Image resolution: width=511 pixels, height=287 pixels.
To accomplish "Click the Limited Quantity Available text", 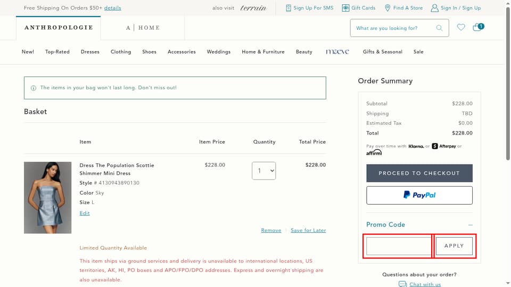I will click(x=113, y=248).
